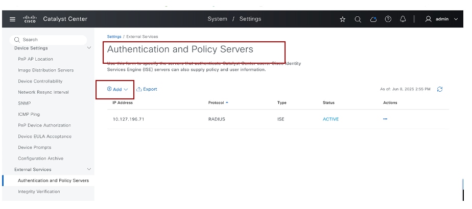Select PnP Device Authorization
Screen dimensions: 472x209
pos(44,125)
